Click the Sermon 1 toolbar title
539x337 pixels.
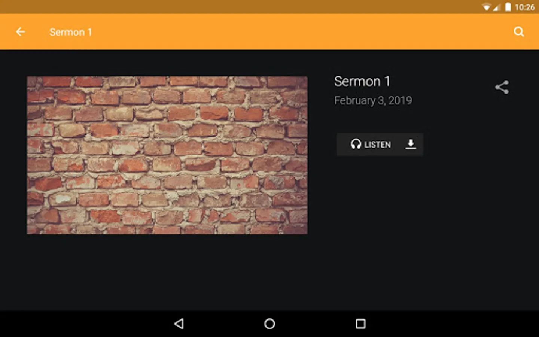pos(71,32)
